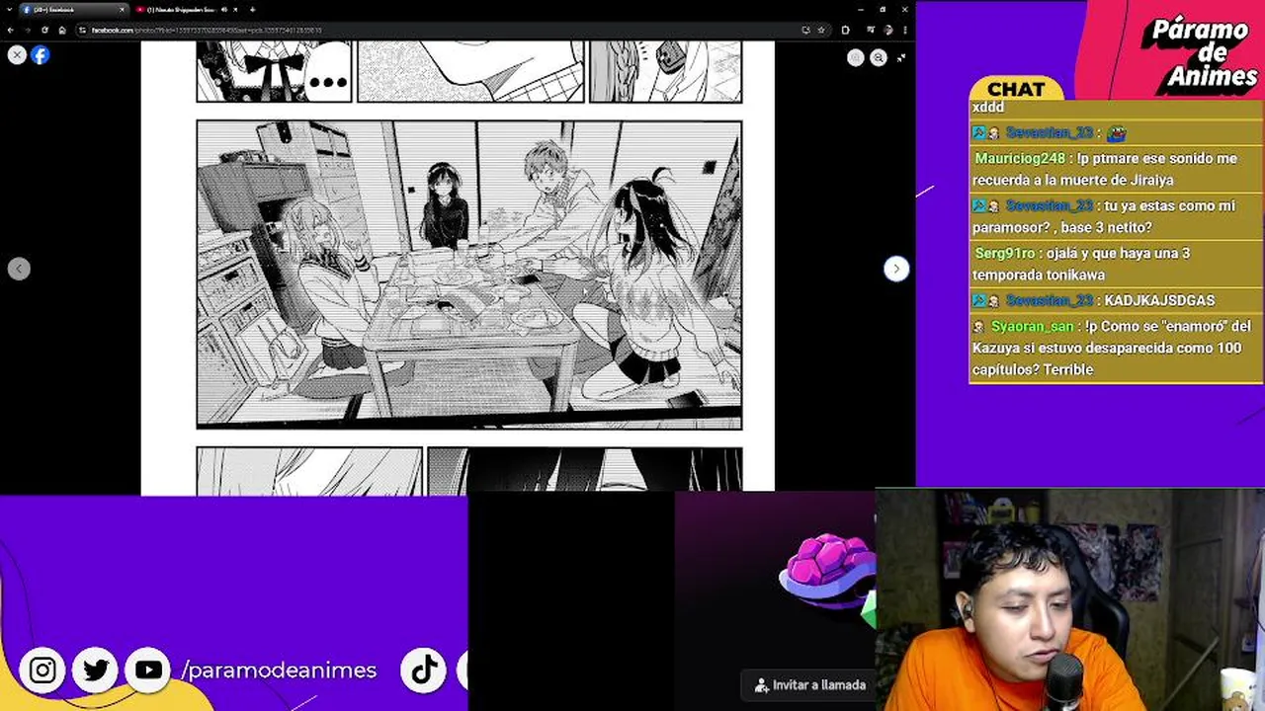Click the CHAT header label
The image size is (1265, 711).
pyautogui.click(x=1016, y=90)
